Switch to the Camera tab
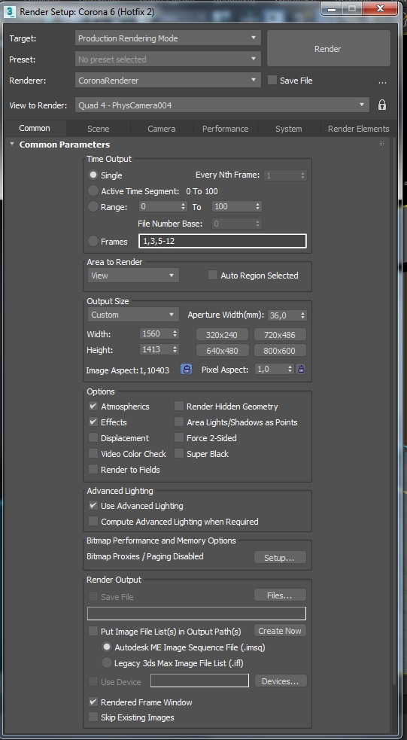This screenshot has width=407, height=740. [x=161, y=129]
